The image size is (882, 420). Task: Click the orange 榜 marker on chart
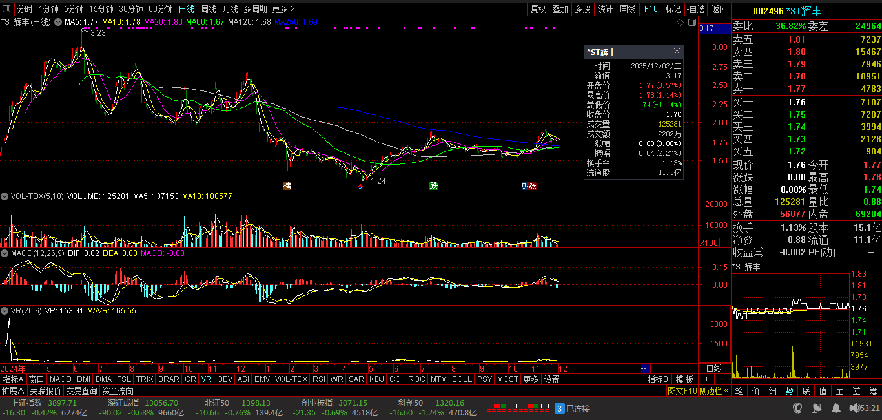point(287,186)
